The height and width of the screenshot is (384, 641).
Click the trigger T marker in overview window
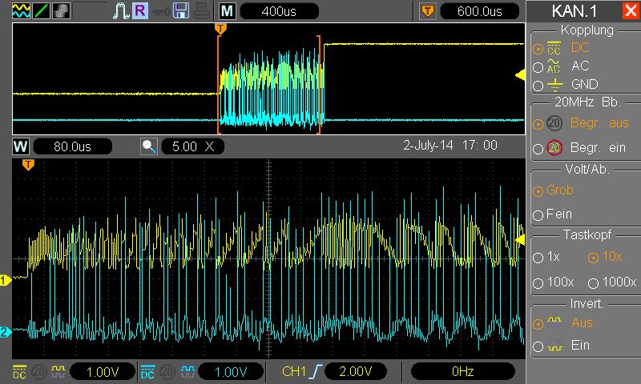(220, 29)
